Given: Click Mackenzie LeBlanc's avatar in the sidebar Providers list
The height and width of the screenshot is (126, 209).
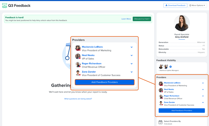Looking at the screenshot, I should [x=161, y=84].
